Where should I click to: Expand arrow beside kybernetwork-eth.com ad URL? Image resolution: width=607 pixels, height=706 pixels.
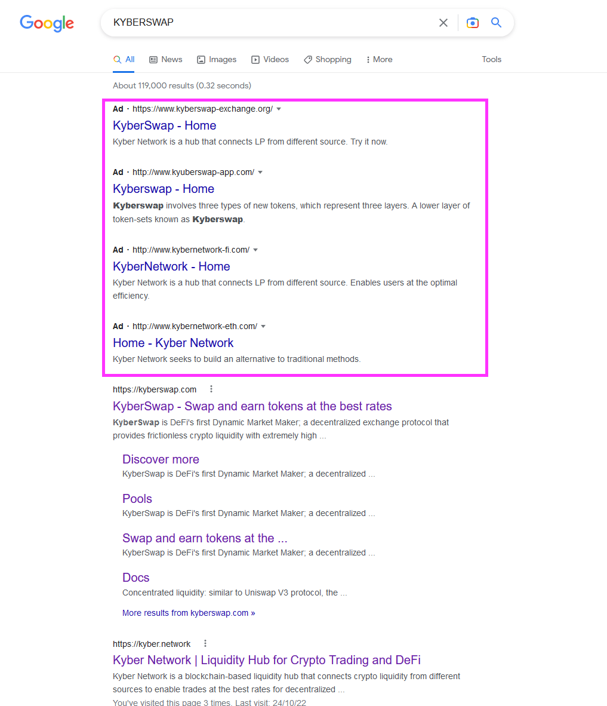[263, 327]
